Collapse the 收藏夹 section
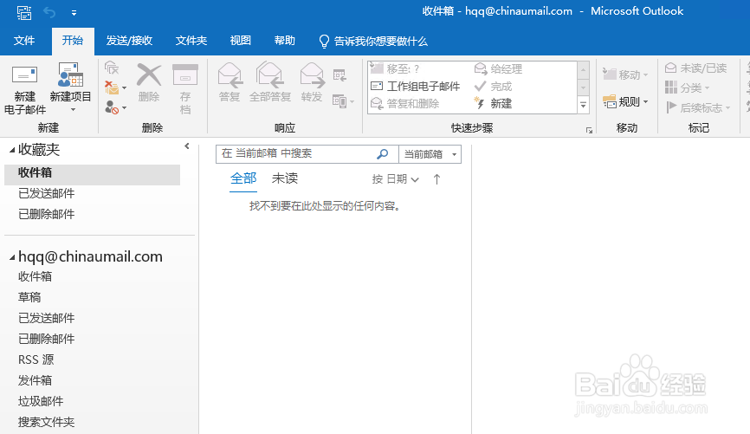This screenshot has width=750, height=434. [12, 151]
